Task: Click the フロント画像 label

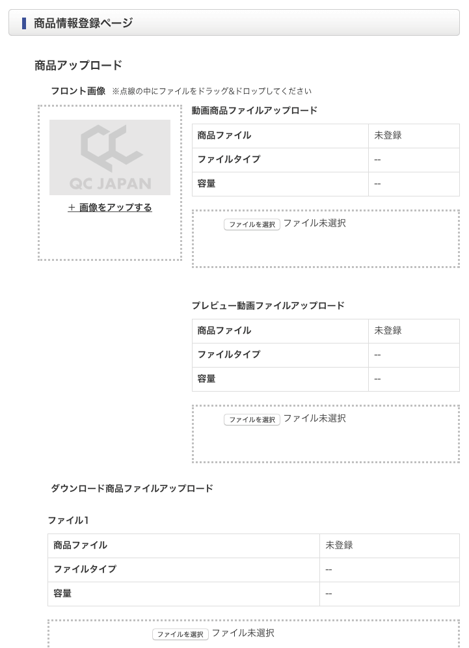Action: coord(78,91)
